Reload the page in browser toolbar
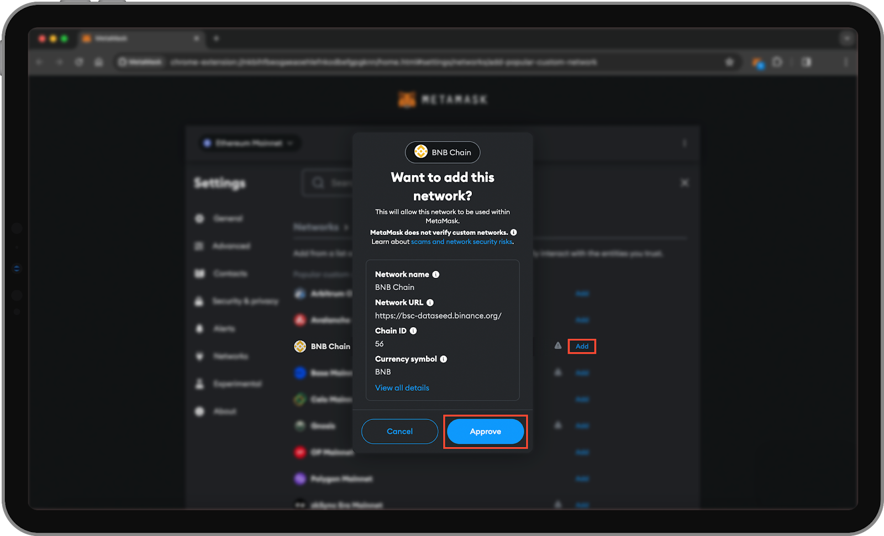884x536 pixels. (x=79, y=62)
